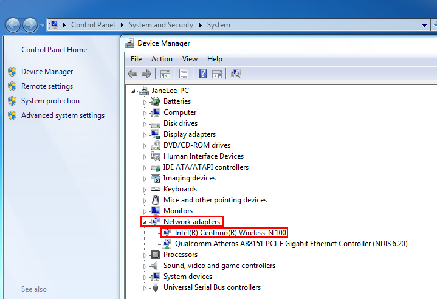The image size is (437, 299).
Task: Click the Sound, video and game controllers icon
Action: [155, 266]
